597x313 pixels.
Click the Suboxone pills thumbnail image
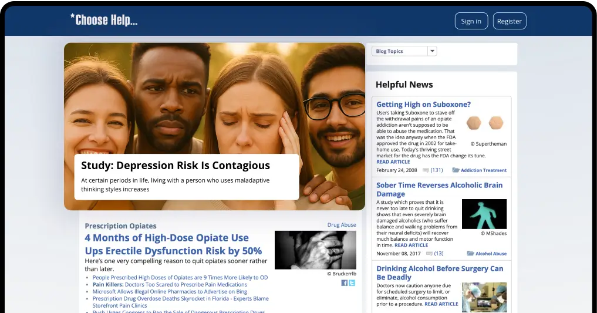(485, 123)
